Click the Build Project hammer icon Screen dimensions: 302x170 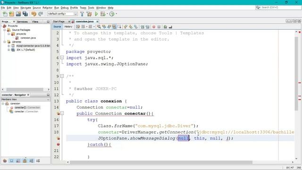point(82,14)
